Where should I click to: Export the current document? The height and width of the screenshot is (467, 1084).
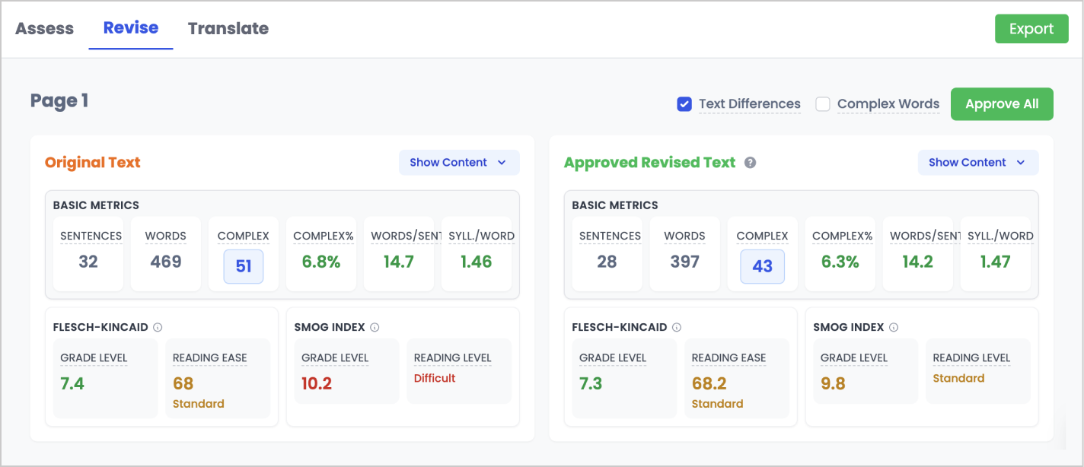coord(1031,28)
